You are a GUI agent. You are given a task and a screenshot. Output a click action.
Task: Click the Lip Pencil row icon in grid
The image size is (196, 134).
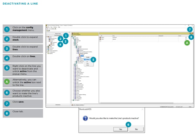[x=100, y=37]
